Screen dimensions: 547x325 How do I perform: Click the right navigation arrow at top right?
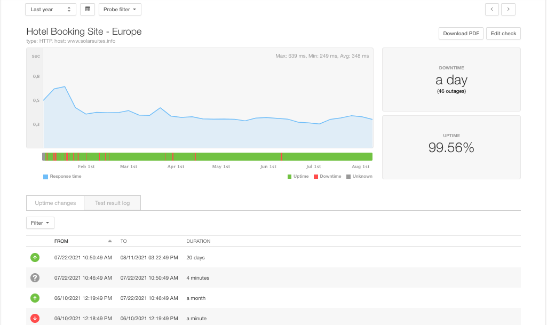tap(508, 9)
